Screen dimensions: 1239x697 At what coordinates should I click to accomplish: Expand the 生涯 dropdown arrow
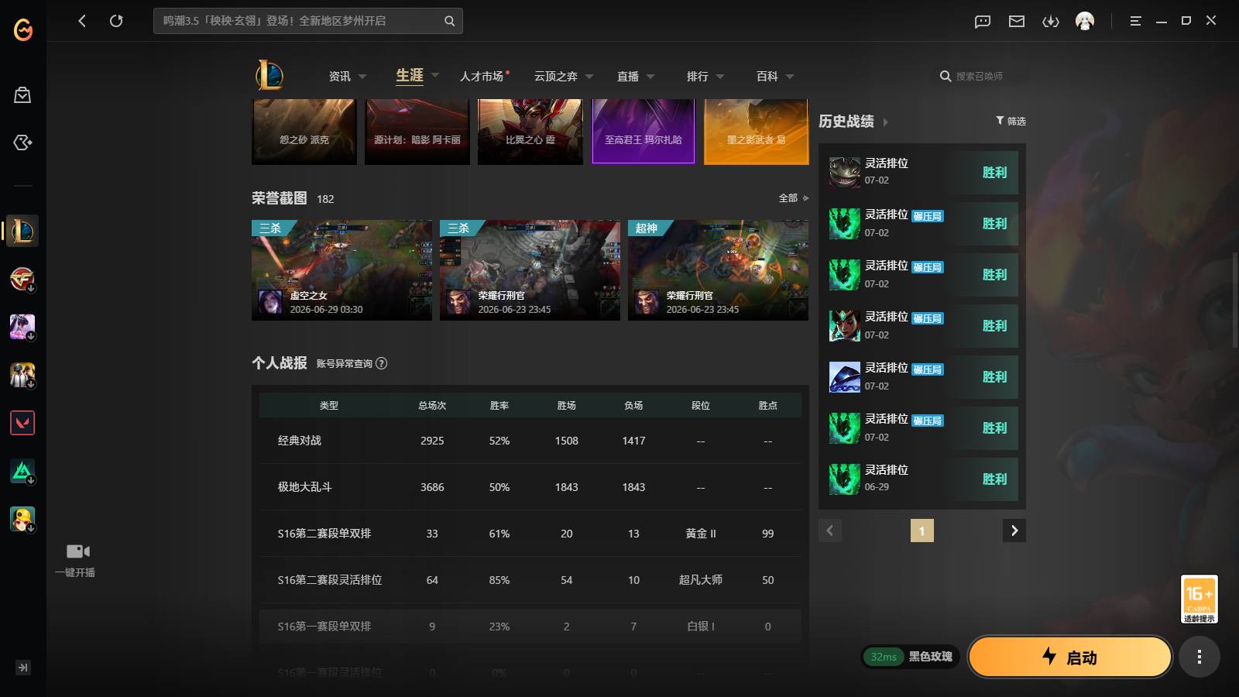[435, 75]
